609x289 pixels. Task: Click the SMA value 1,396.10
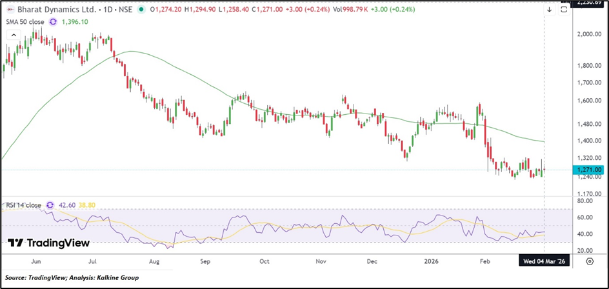coord(75,22)
